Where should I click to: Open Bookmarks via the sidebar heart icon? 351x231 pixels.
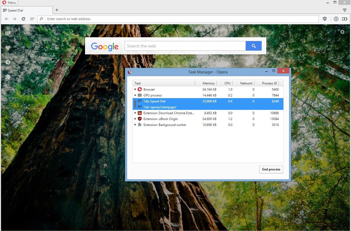pos(8,48)
